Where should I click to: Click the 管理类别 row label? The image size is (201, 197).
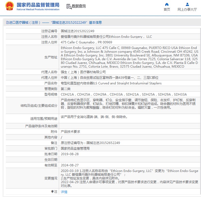[51, 89]
